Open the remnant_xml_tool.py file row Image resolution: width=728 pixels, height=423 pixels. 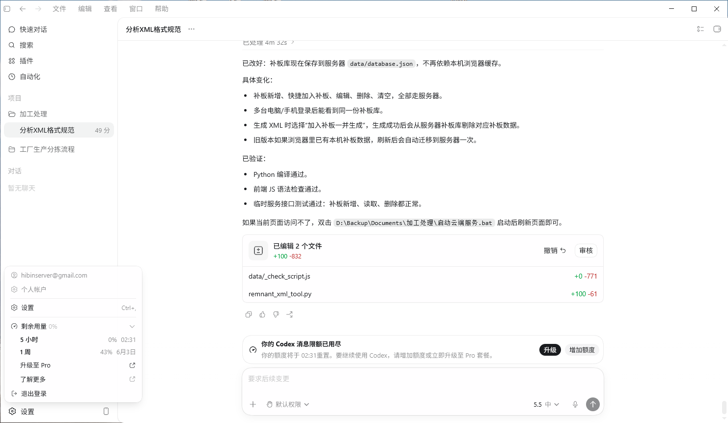pos(423,294)
